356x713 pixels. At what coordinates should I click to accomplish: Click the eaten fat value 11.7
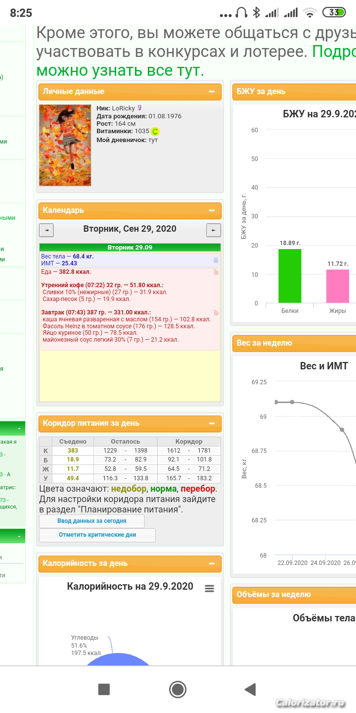click(x=73, y=469)
